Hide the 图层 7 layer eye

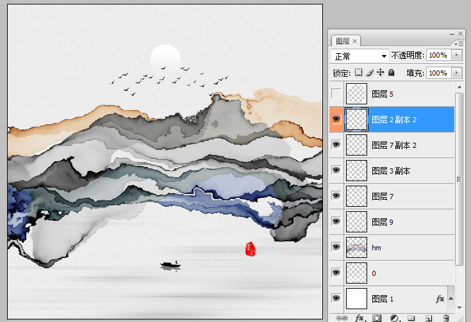click(x=336, y=196)
